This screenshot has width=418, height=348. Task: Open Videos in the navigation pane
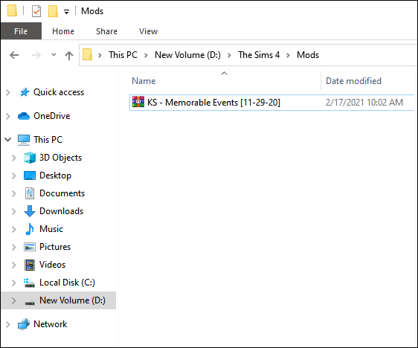click(52, 265)
